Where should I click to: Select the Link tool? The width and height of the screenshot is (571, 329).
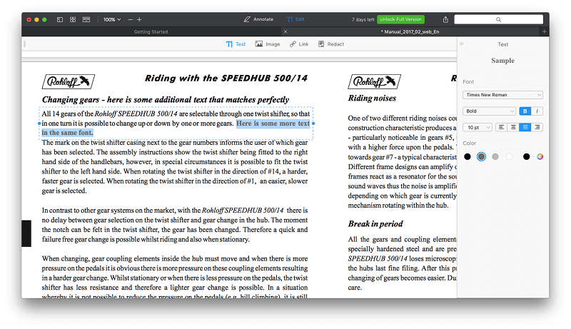click(299, 44)
